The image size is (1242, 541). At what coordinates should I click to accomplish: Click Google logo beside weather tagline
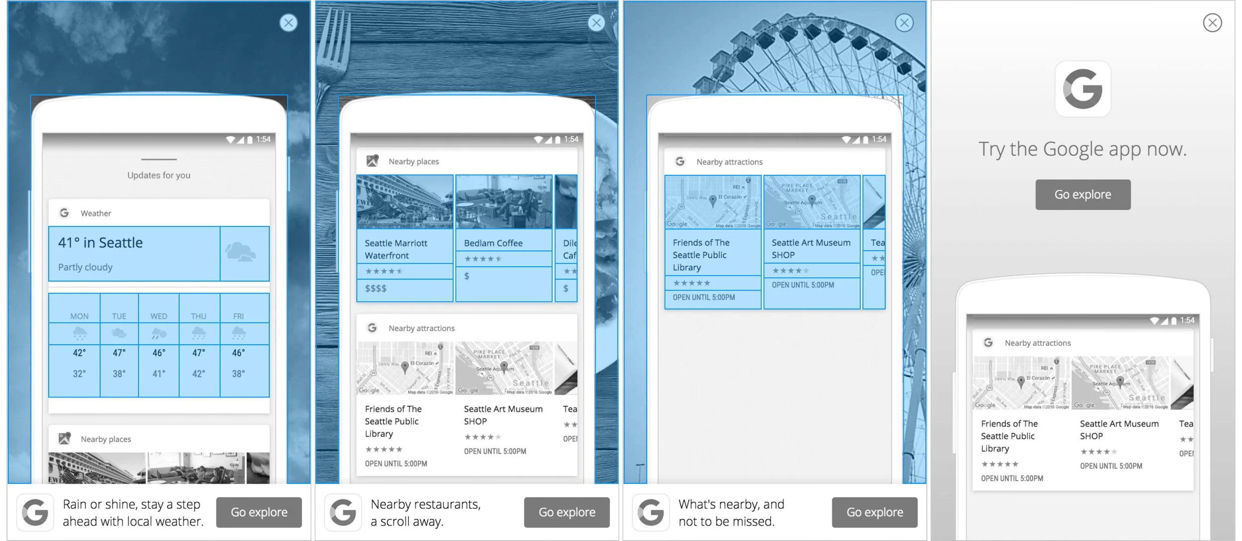point(35,512)
